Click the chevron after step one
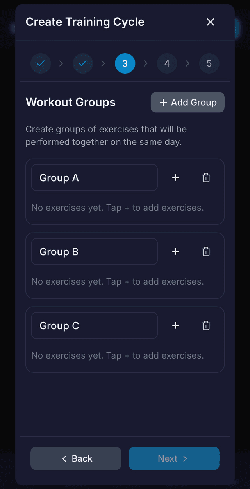Viewport: 250px width, 489px height. (62, 63)
